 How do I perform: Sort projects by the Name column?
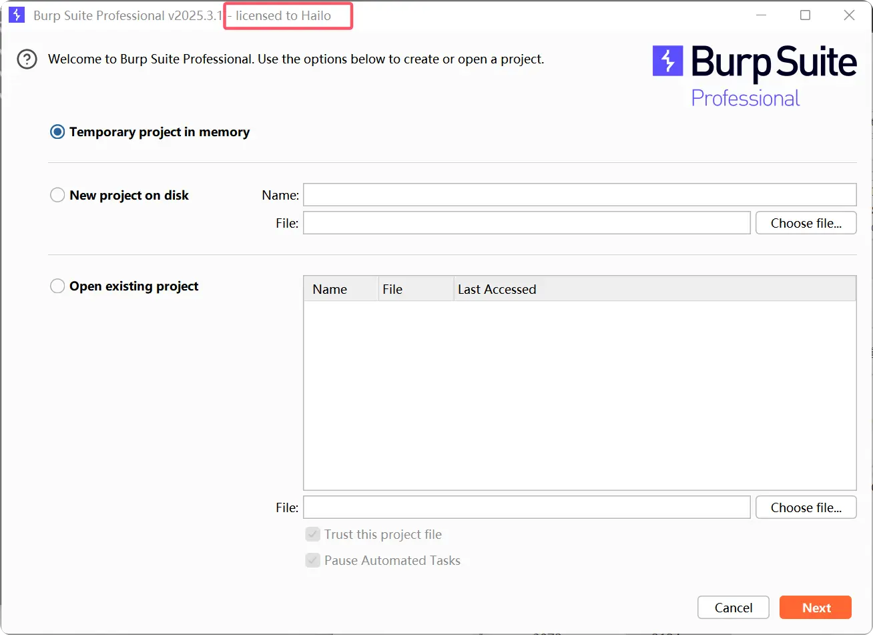pyautogui.click(x=330, y=288)
